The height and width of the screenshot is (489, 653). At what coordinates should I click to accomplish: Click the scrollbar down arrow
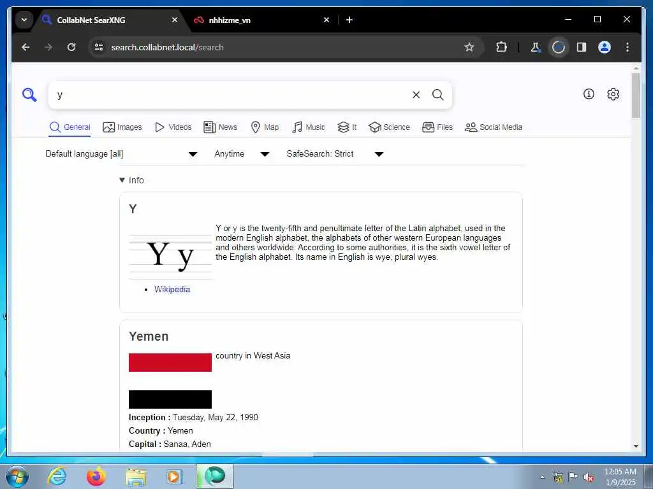(x=636, y=446)
